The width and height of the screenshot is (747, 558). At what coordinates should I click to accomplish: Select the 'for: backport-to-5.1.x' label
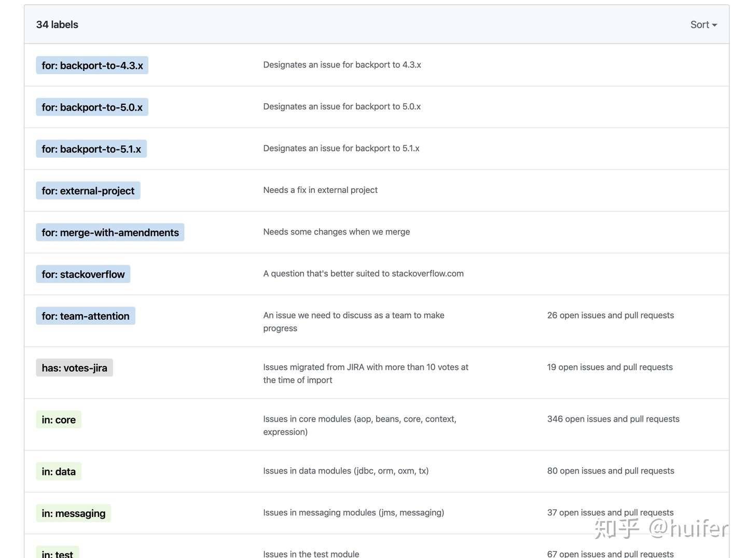click(91, 149)
